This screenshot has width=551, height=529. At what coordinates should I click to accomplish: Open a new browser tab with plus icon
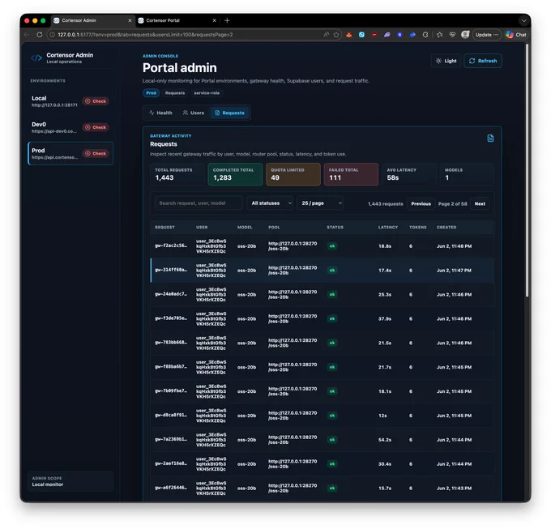[227, 20]
